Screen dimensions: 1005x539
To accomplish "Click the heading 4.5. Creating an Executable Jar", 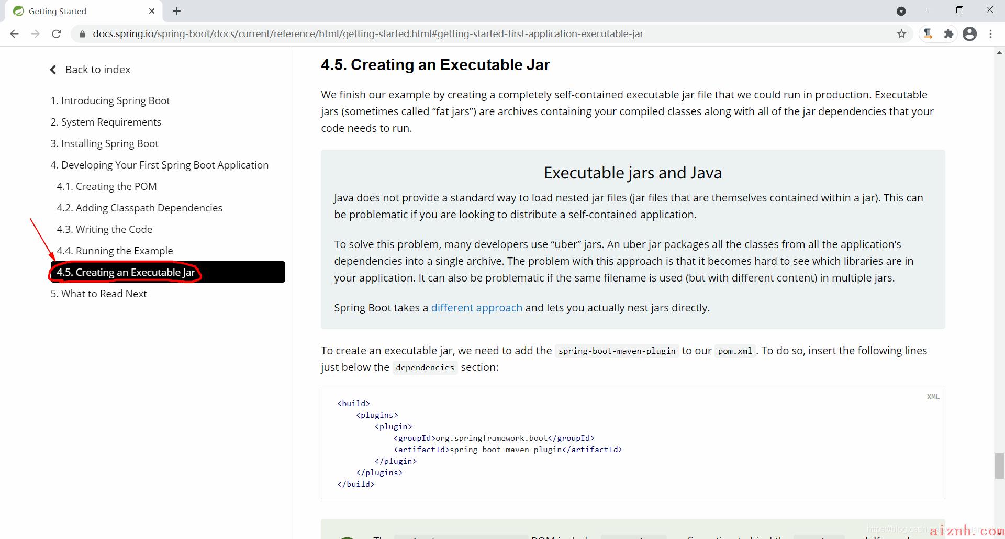I will point(435,65).
